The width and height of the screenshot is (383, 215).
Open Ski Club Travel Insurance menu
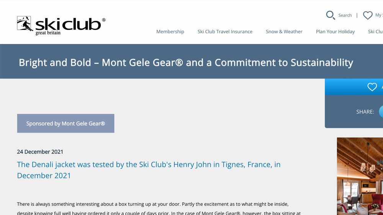click(225, 32)
